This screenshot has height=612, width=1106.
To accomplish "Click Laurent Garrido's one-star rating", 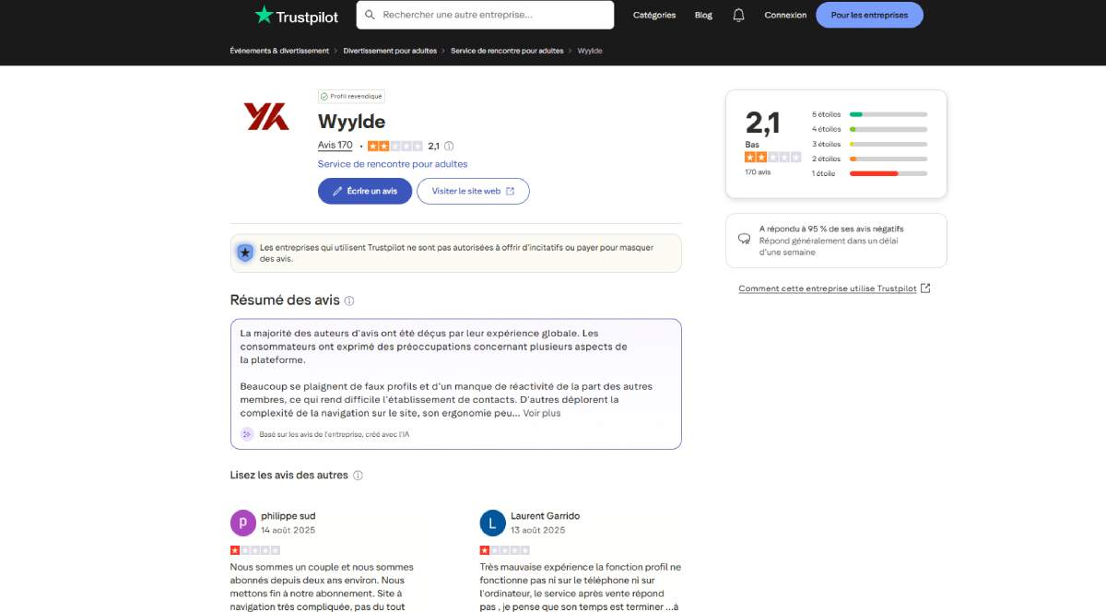I will pos(505,550).
